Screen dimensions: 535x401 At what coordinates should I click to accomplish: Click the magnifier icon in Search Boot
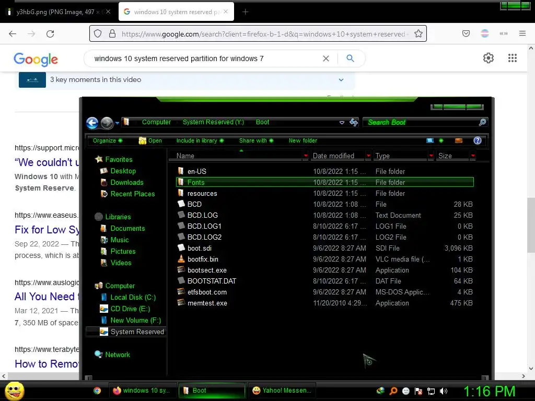point(482,122)
